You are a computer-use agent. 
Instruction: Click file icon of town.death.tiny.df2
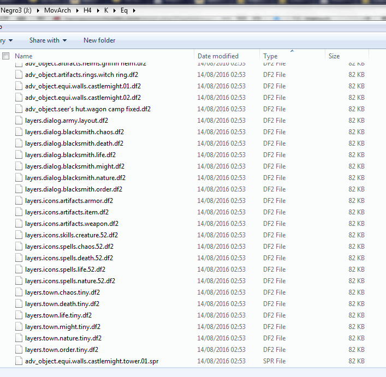[19, 304]
